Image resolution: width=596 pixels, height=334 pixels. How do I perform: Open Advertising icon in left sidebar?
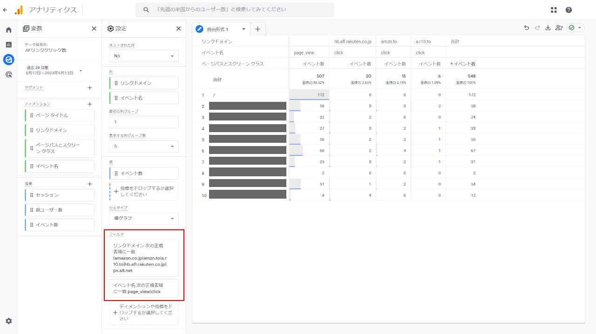point(8,74)
